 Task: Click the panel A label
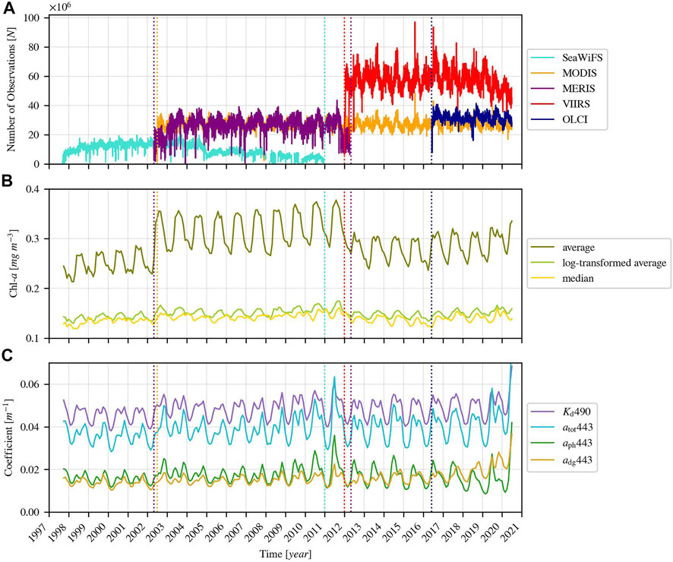click(x=8, y=8)
